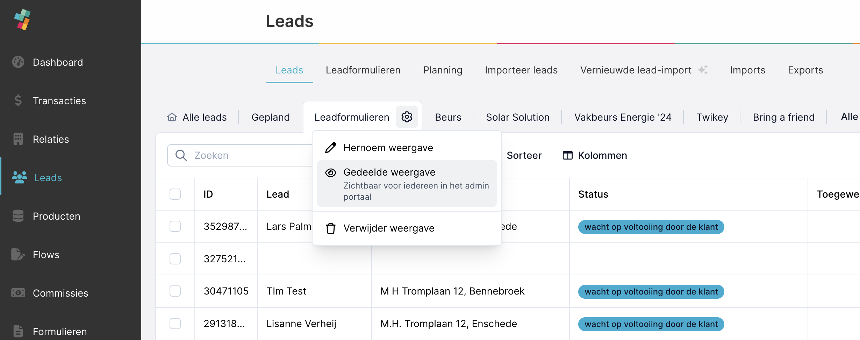Viewport: 860px width, 340px height.
Task: Select Verwijder weergave menu entry
Action: (388, 228)
